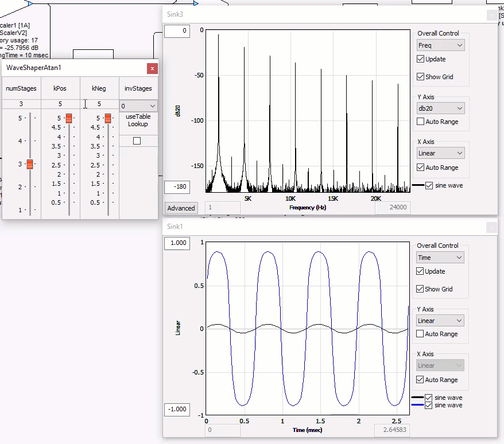
Task: Enable Y Axis Auto Range in Sink3
Action: tap(421, 122)
